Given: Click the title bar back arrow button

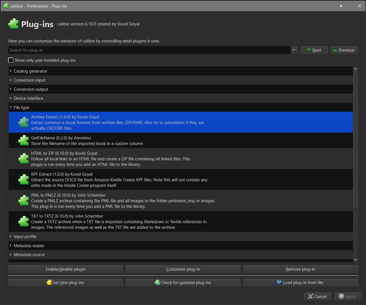Looking at the screenshot, I should (341, 6).
